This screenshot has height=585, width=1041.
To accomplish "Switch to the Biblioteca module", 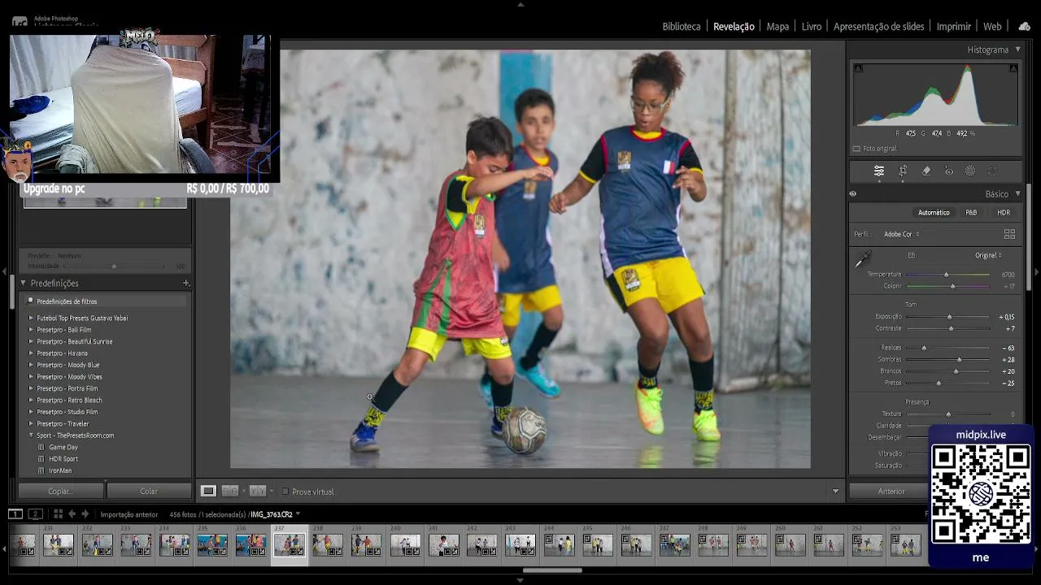I will pyautogui.click(x=682, y=27).
